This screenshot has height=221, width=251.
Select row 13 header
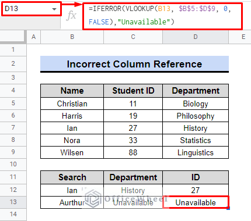coord(13,202)
